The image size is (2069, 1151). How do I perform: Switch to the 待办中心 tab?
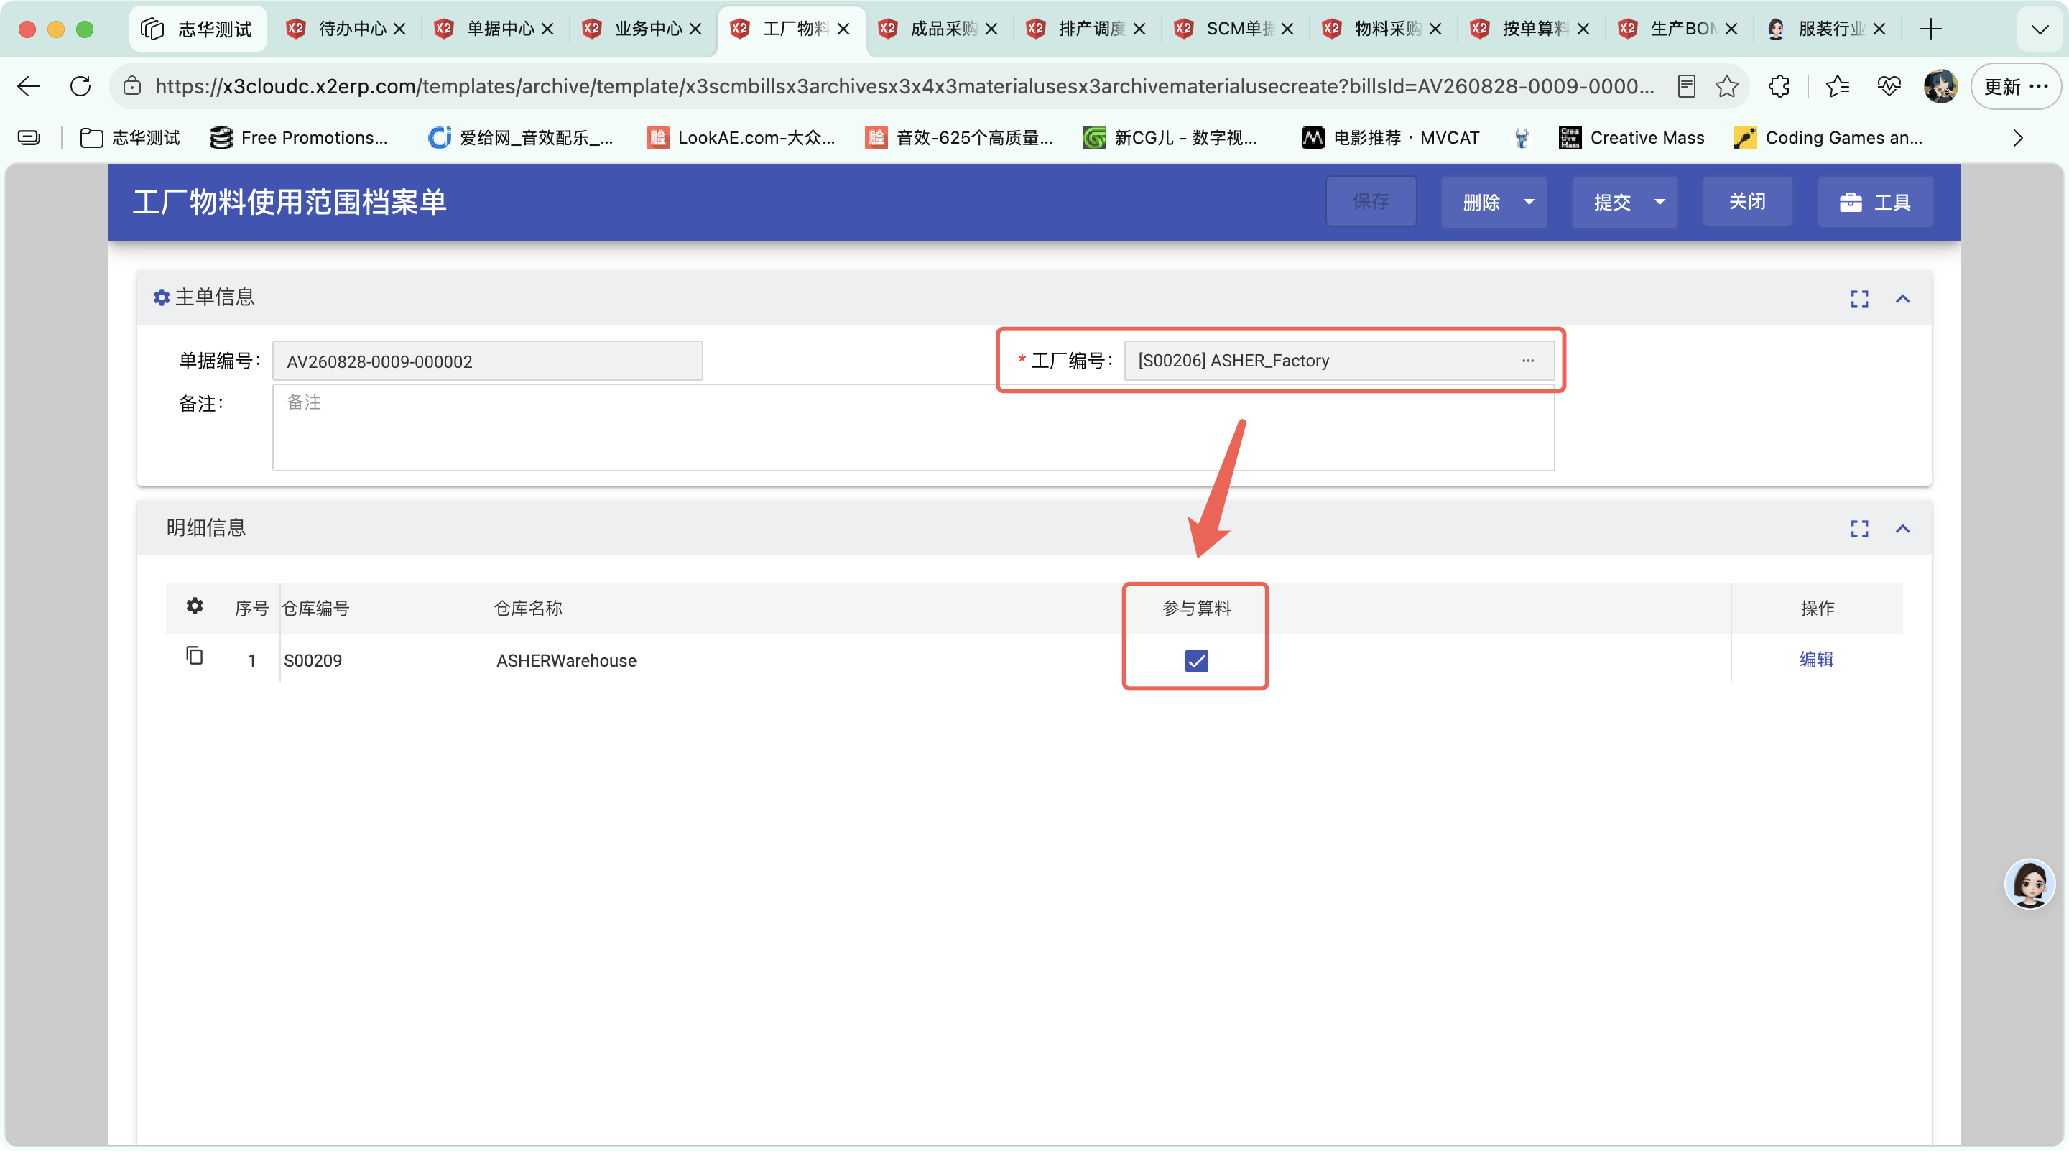(x=346, y=29)
